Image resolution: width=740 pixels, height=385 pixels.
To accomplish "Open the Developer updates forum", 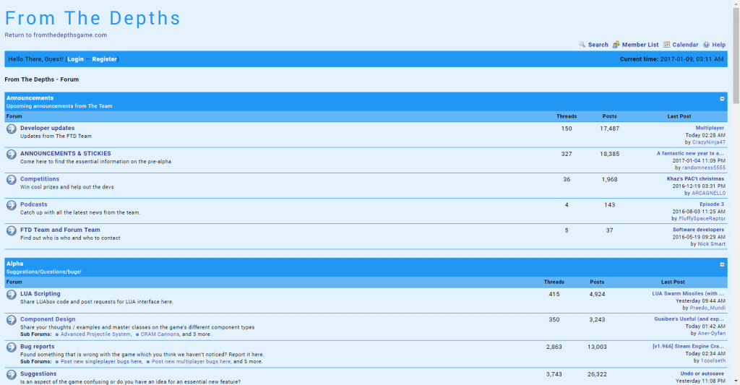I will click(47, 128).
